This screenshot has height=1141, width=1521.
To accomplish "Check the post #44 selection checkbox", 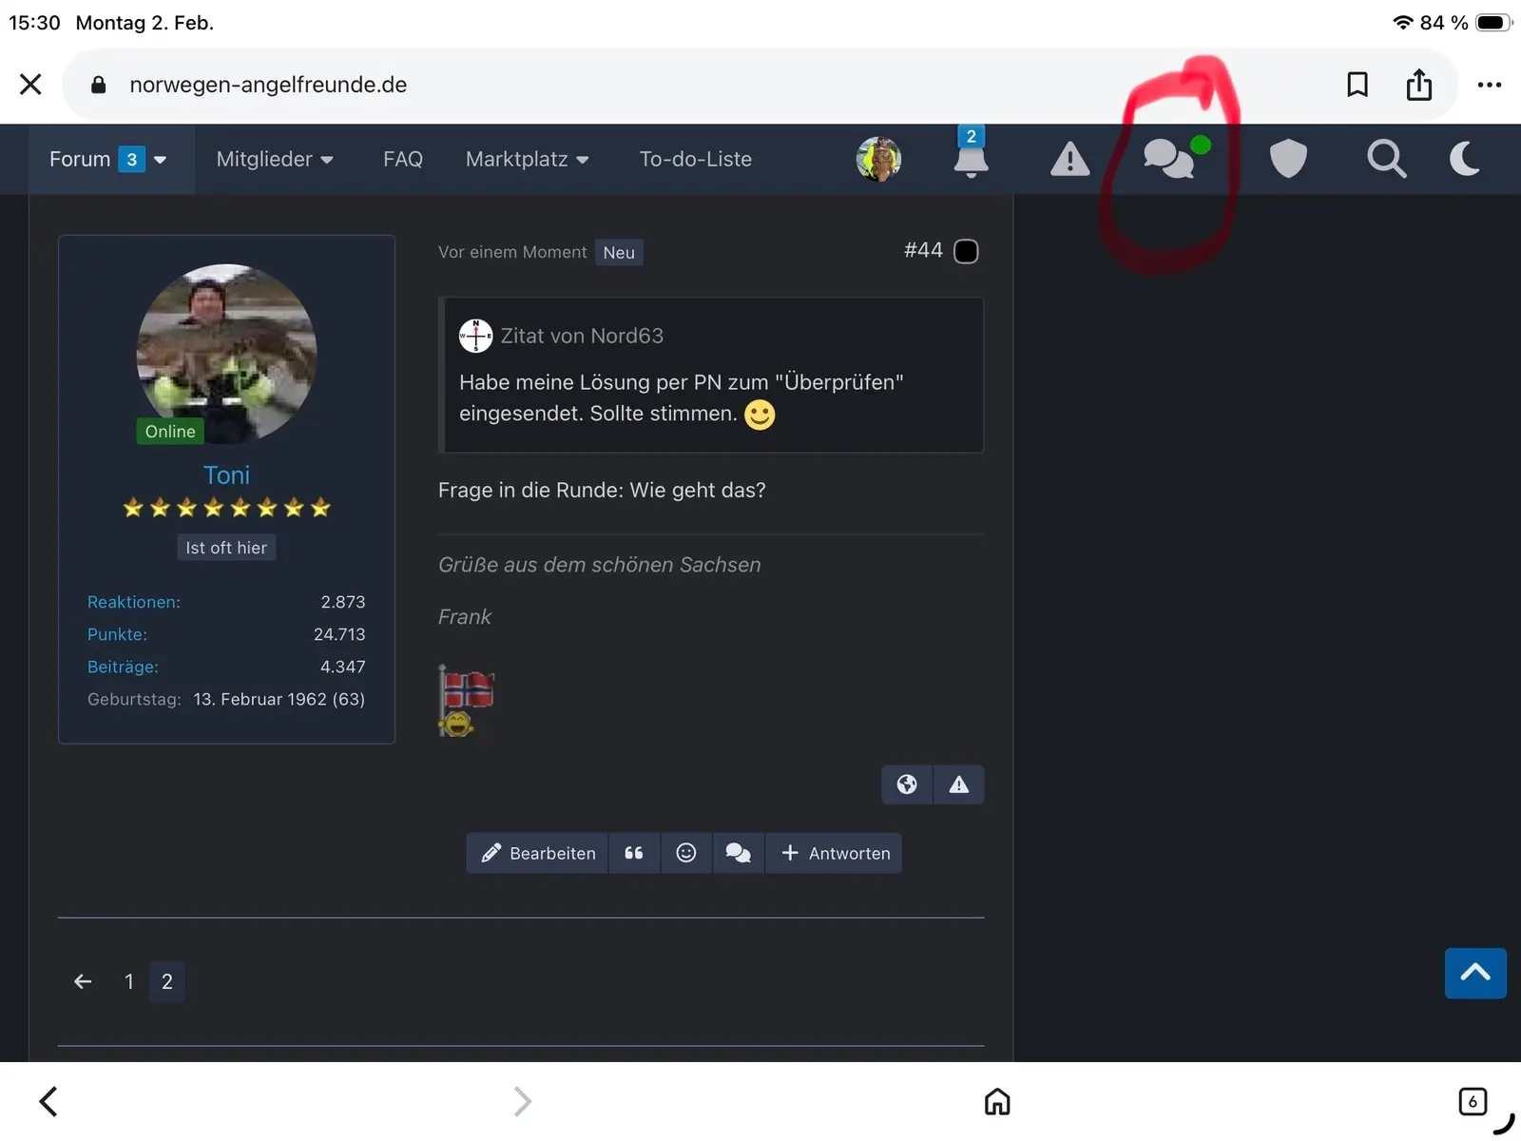I will tap(966, 251).
